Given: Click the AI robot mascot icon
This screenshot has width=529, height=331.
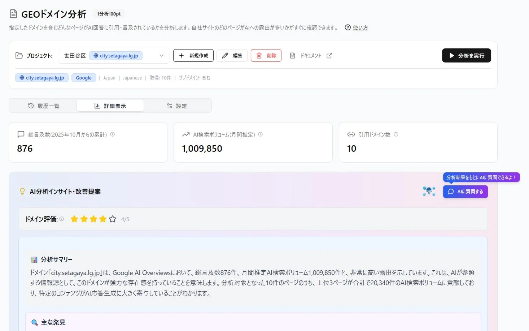Looking at the screenshot, I should pyautogui.click(x=428, y=191).
